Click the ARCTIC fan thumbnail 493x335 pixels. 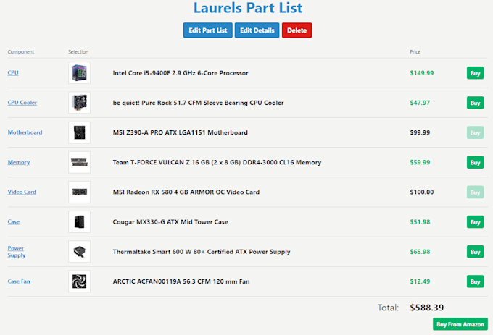pos(79,281)
